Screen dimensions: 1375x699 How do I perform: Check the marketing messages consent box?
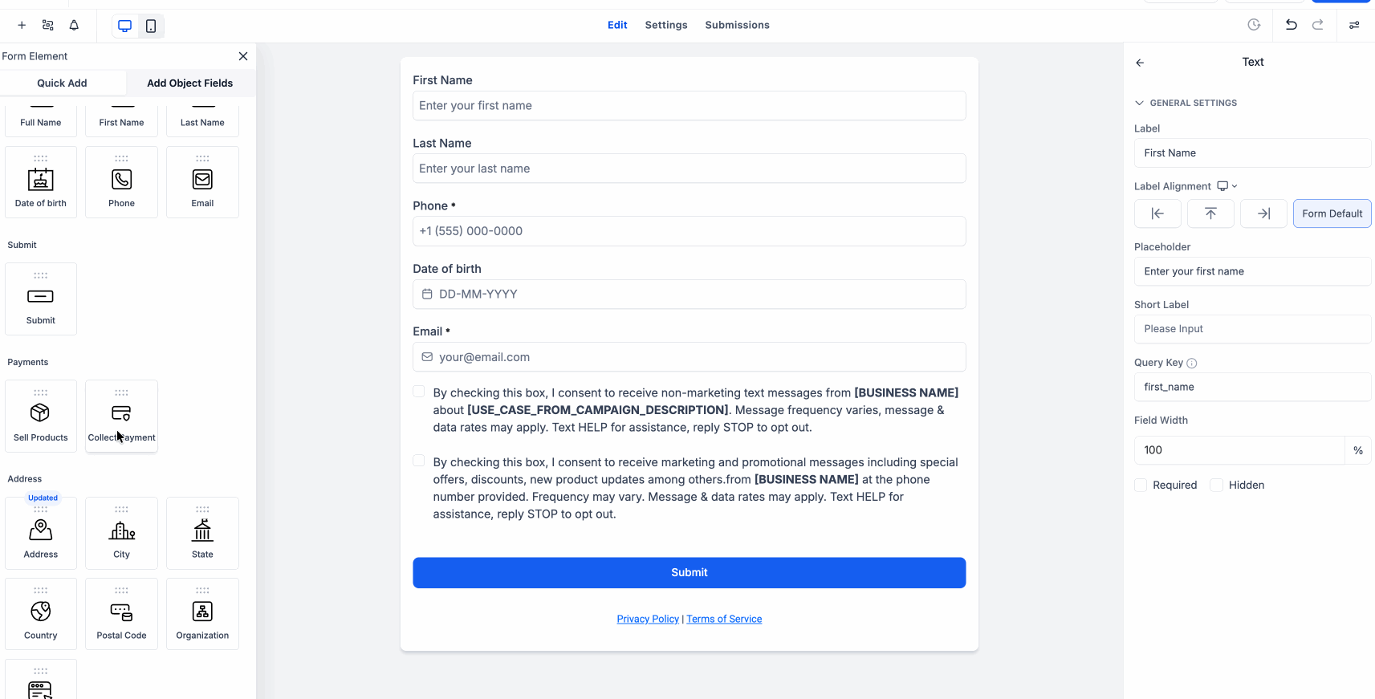click(x=418, y=460)
